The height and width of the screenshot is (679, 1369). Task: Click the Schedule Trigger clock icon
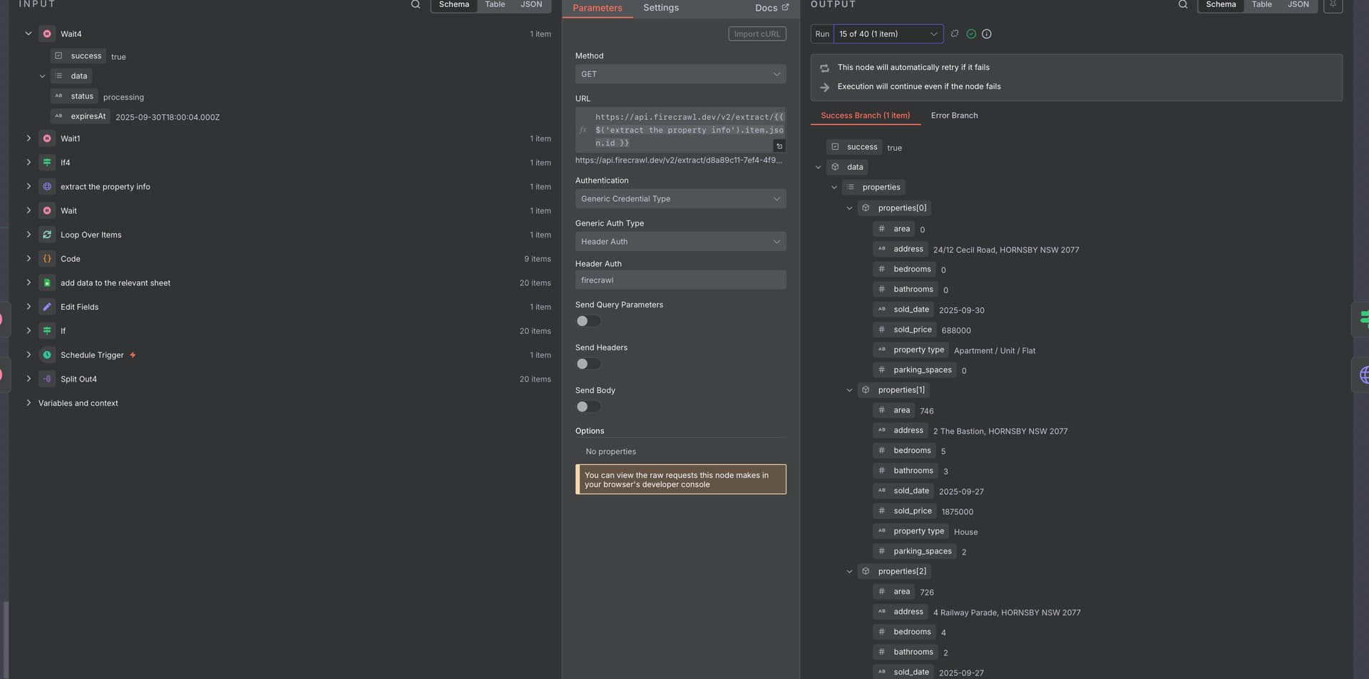47,355
